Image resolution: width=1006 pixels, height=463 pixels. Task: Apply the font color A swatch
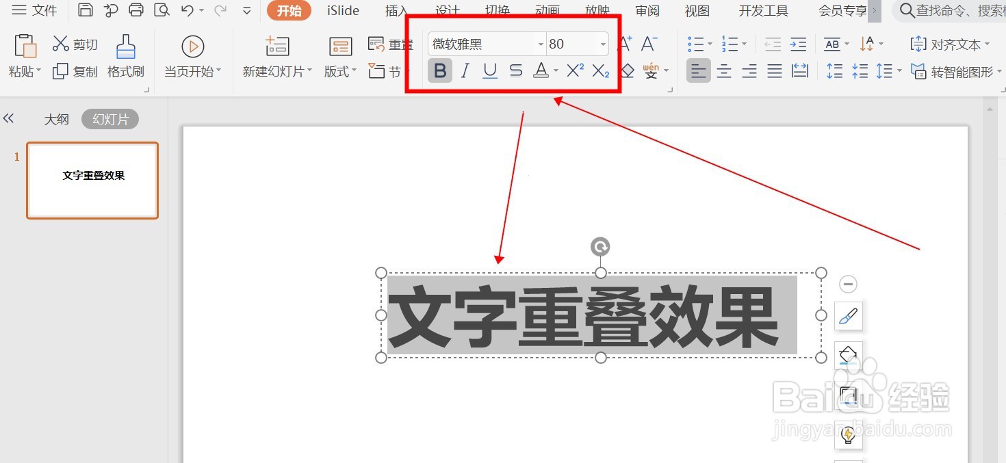[541, 70]
